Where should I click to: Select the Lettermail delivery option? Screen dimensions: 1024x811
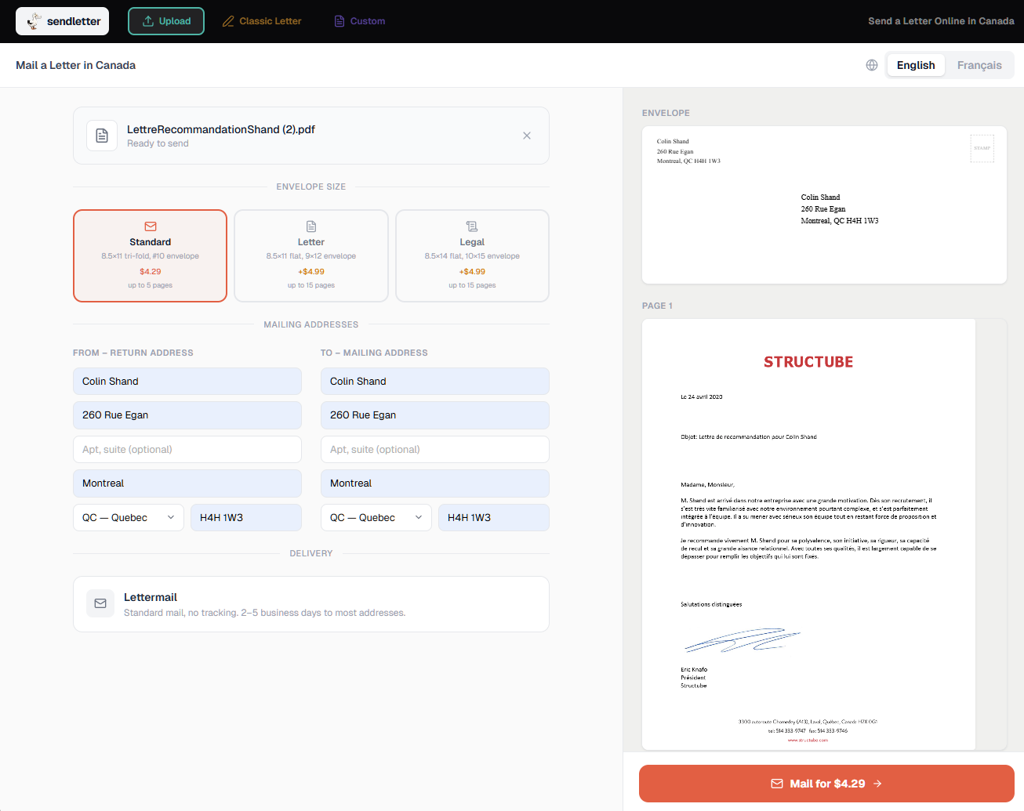coord(311,604)
